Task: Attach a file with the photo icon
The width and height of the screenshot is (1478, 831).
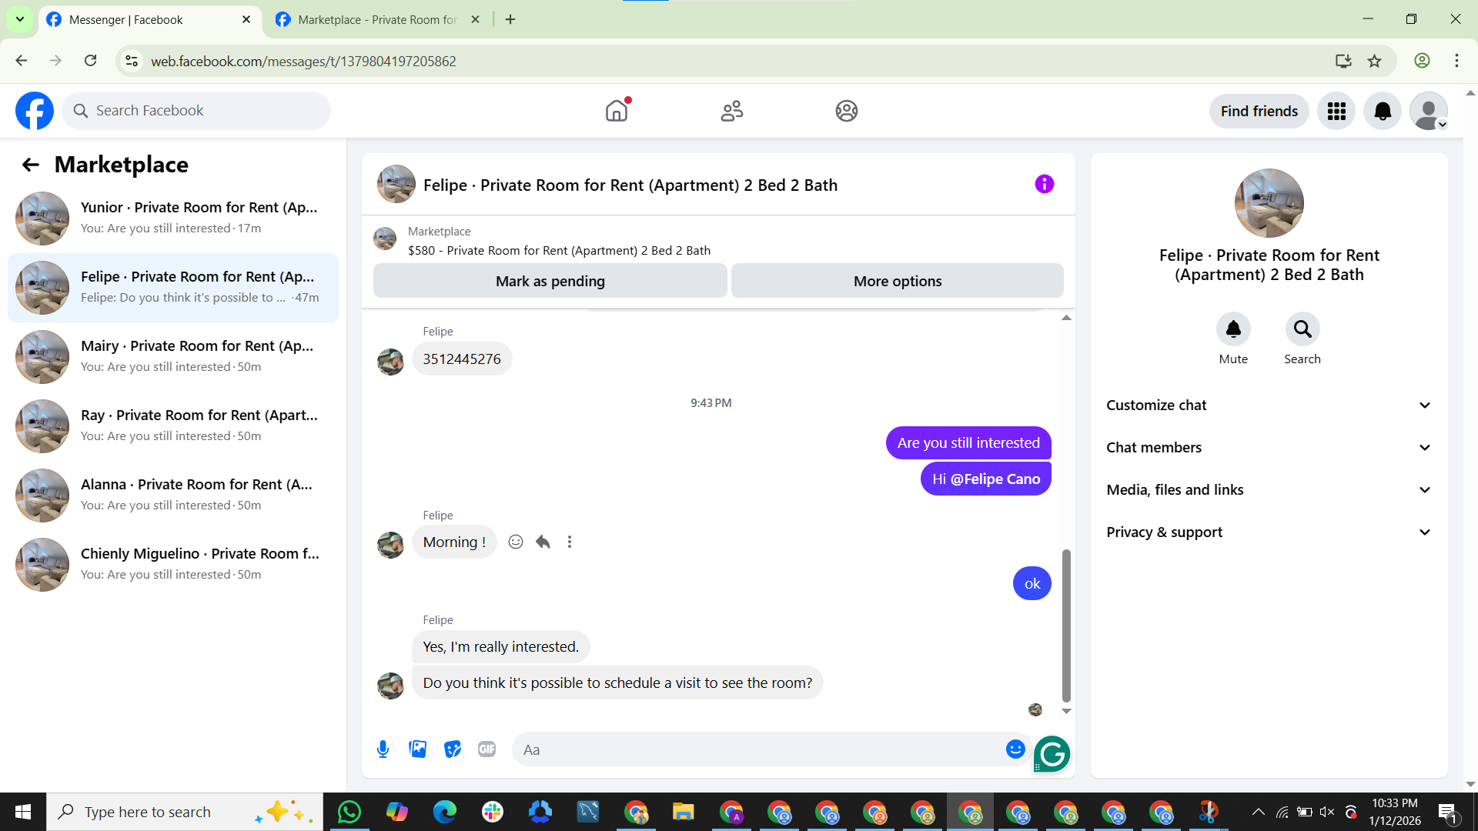Action: pyautogui.click(x=417, y=749)
